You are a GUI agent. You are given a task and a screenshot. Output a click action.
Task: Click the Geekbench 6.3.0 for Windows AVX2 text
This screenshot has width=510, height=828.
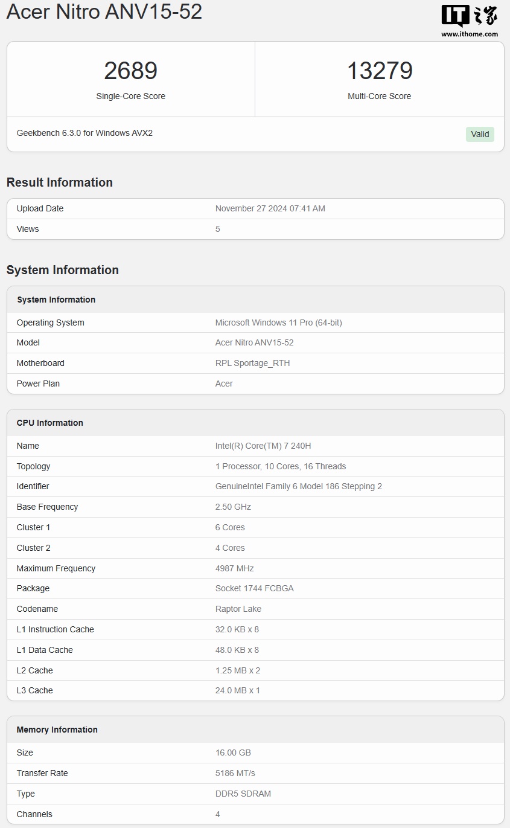coord(84,133)
